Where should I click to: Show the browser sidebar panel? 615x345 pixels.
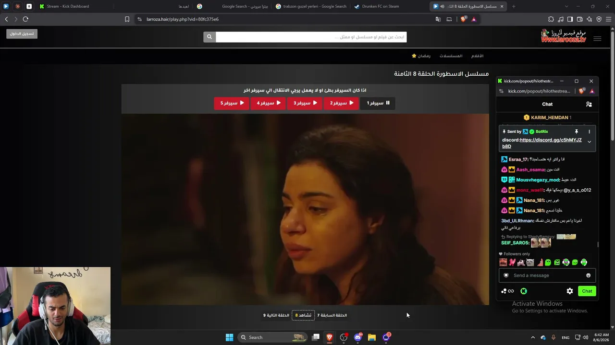(x=570, y=19)
